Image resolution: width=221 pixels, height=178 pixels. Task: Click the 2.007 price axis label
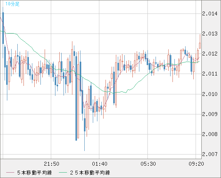point(210,154)
